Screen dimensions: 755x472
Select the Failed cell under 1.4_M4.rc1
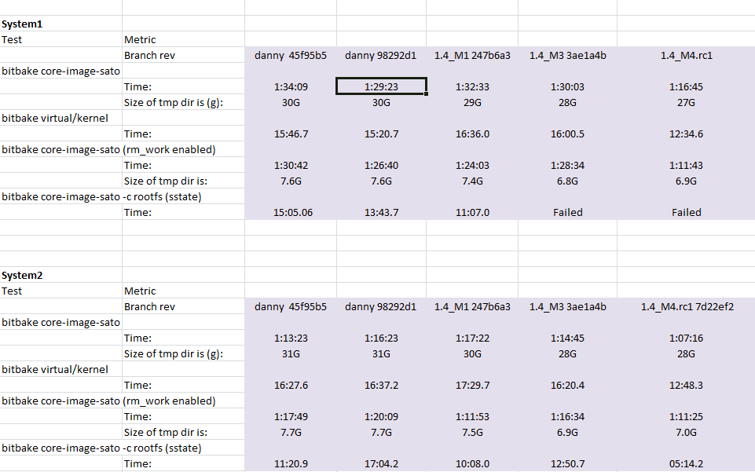pyautogui.click(x=686, y=212)
